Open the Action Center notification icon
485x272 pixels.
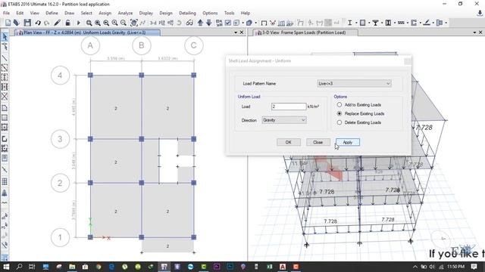point(474,267)
